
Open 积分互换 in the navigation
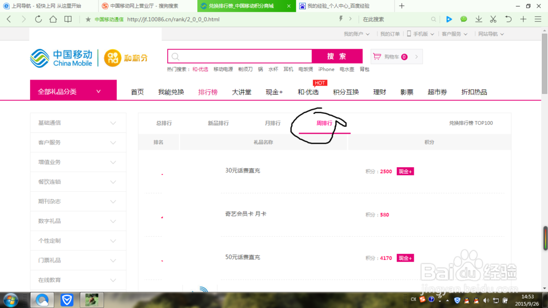[x=346, y=92]
